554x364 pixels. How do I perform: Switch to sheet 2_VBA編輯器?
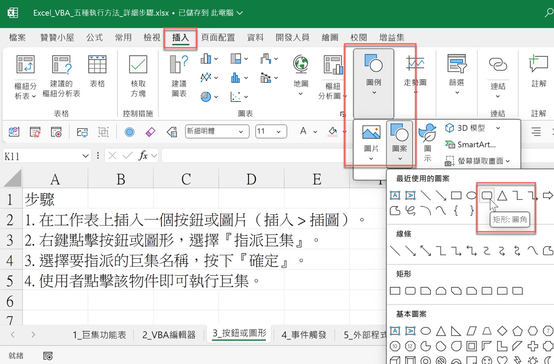pyautogui.click(x=169, y=335)
